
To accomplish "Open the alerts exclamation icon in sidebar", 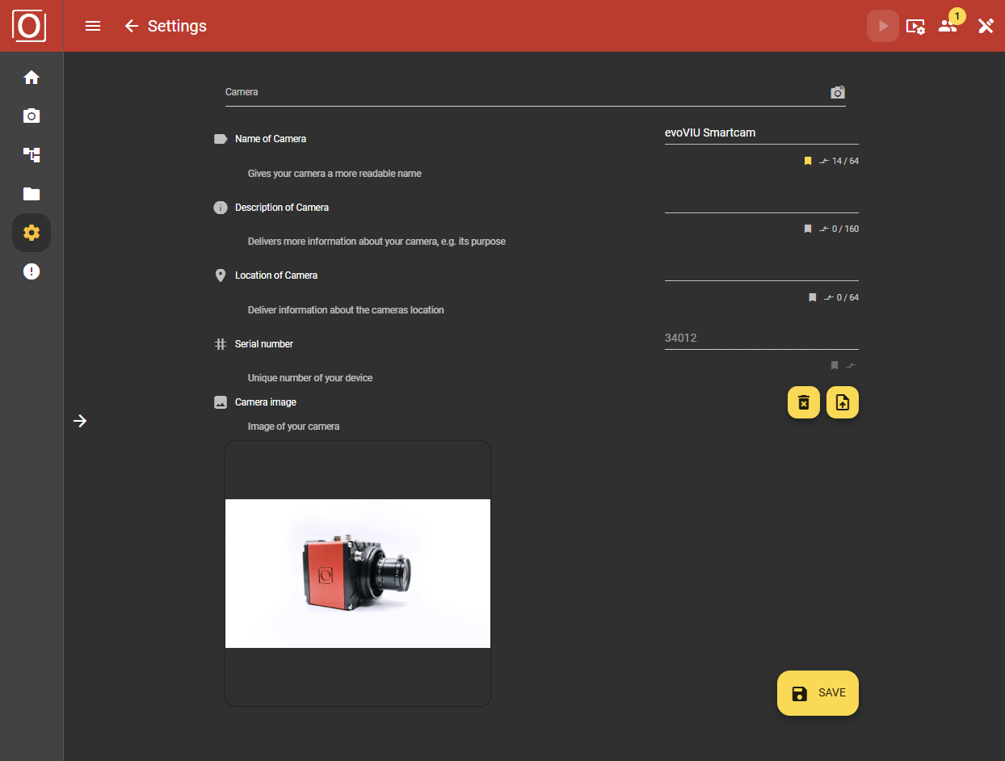I will pos(32,271).
